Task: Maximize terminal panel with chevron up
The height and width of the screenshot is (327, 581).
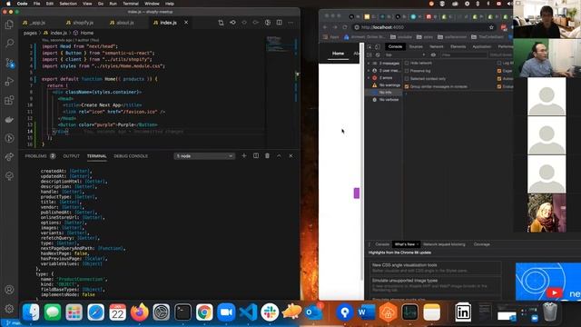Action: click(x=279, y=155)
